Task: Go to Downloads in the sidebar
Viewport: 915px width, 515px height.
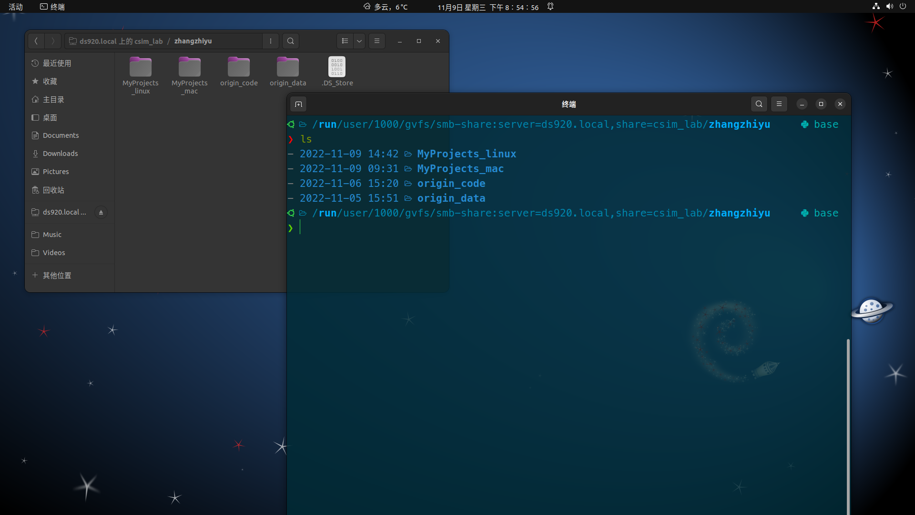Action: [x=60, y=154]
